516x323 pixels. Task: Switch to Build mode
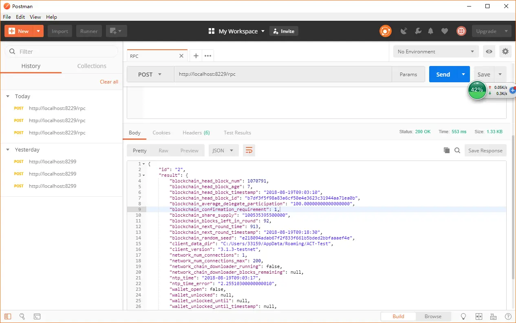click(x=398, y=316)
